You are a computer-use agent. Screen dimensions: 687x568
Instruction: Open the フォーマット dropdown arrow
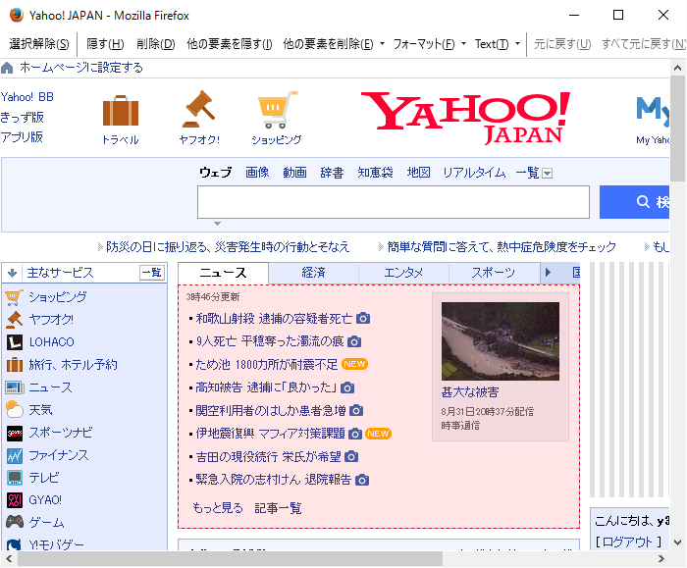463,44
